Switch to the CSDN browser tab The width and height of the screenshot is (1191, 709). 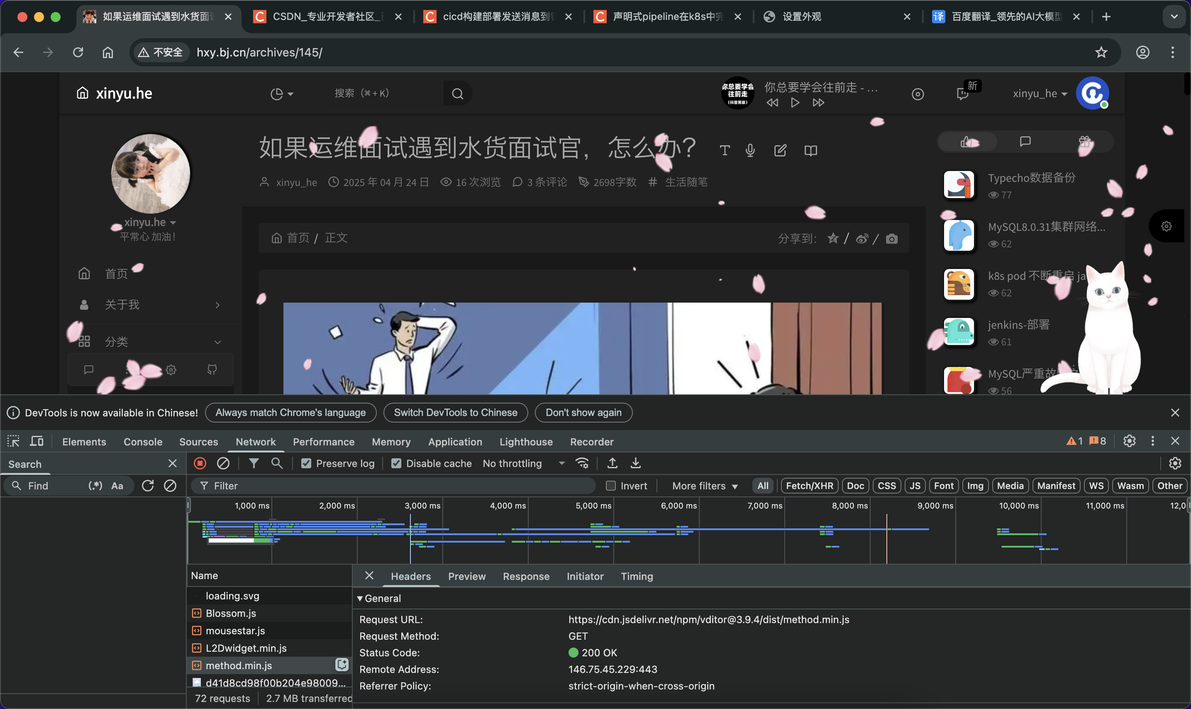(x=327, y=17)
